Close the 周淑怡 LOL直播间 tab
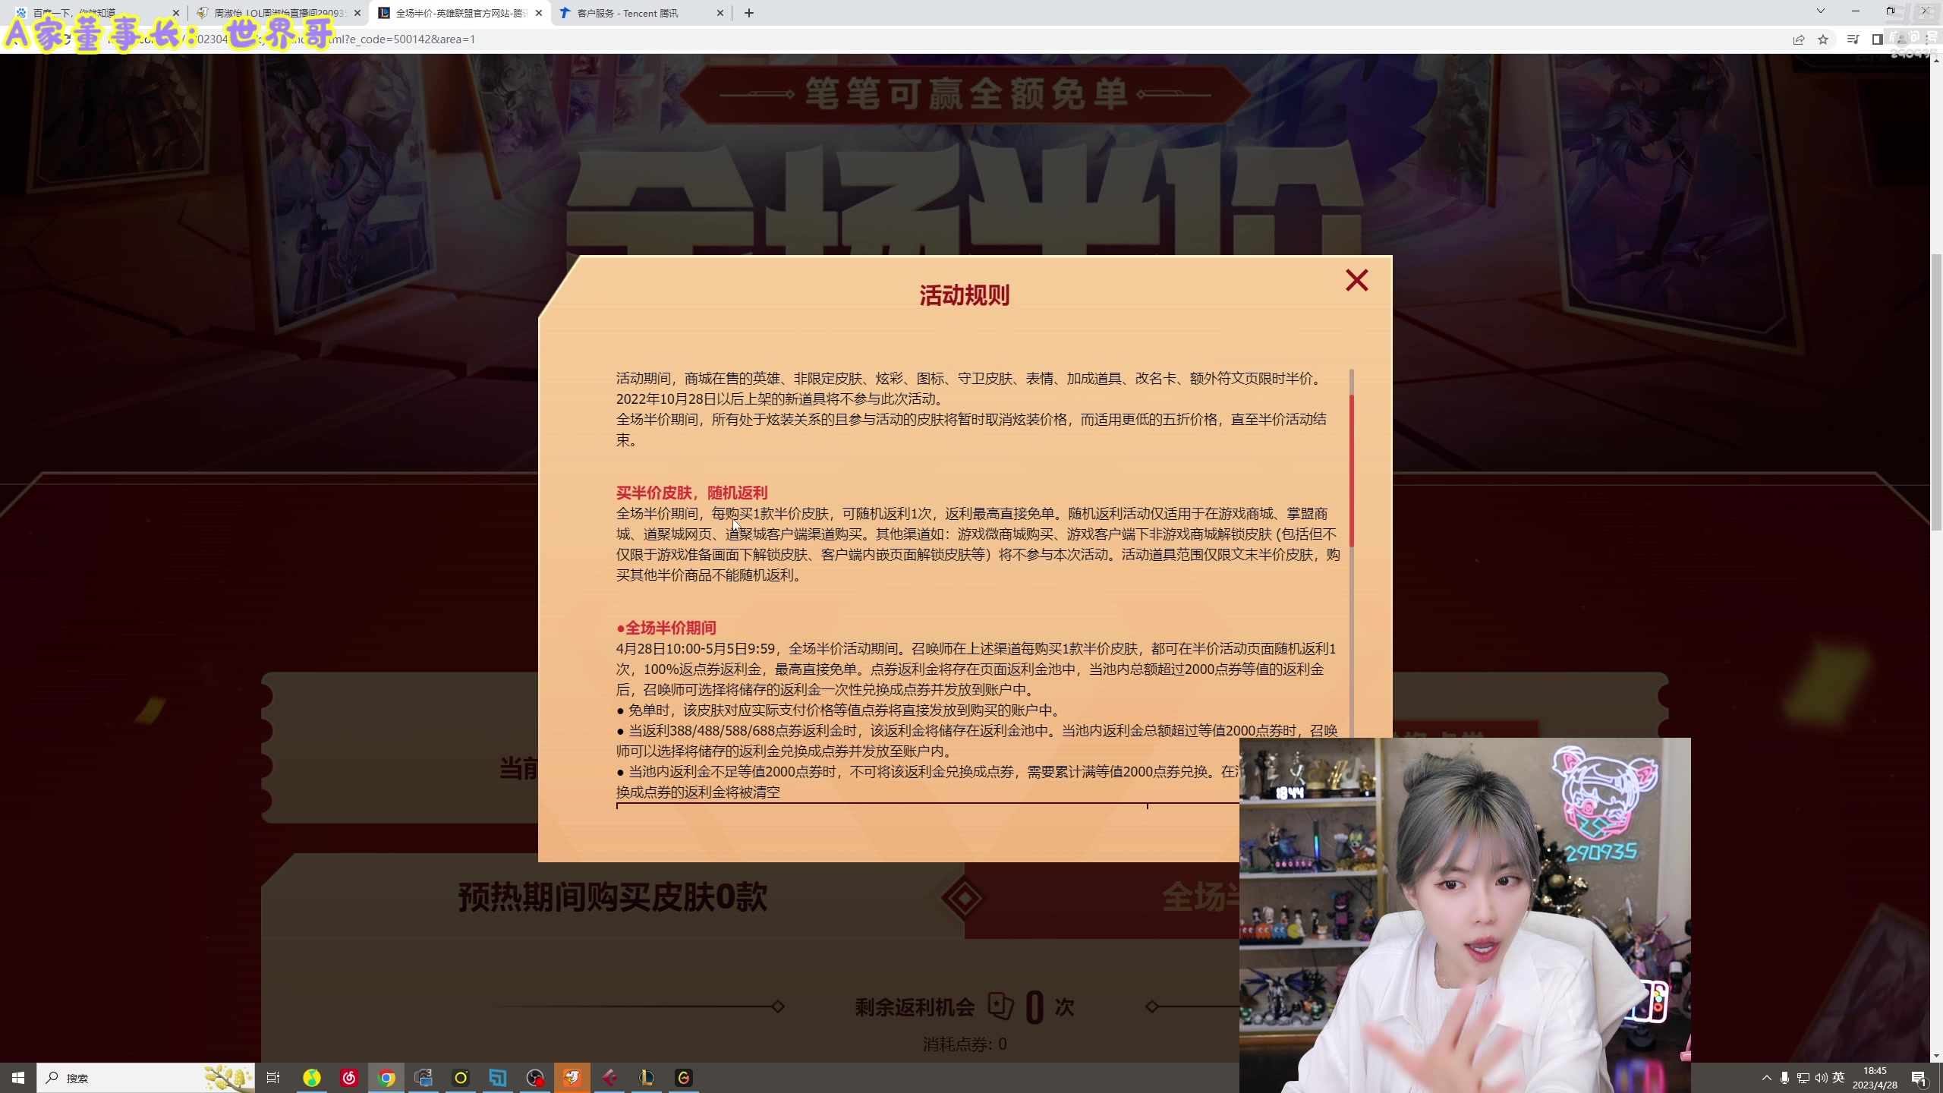 [357, 13]
